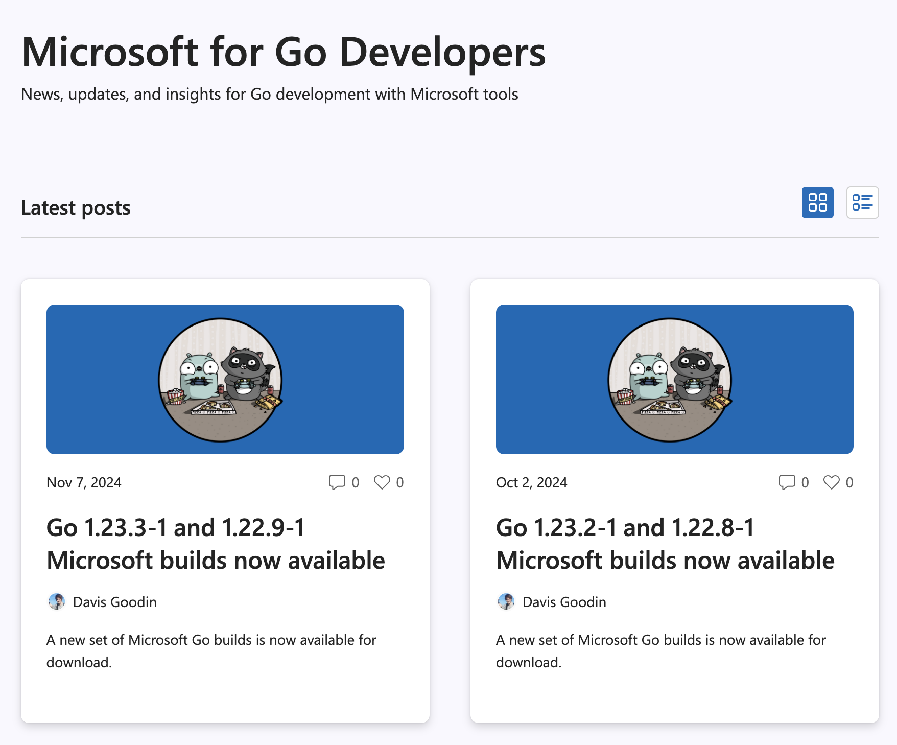Screen dimensions: 897x745
Task: Click the Oct 2, 2024 date
Action: point(532,482)
